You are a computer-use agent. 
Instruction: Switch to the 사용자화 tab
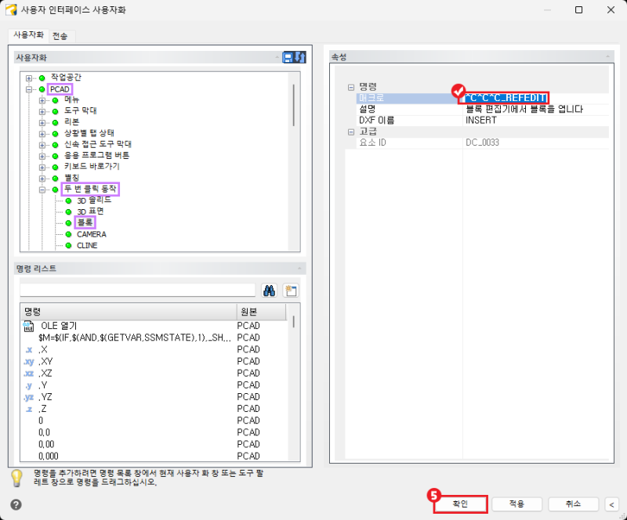[x=28, y=35]
